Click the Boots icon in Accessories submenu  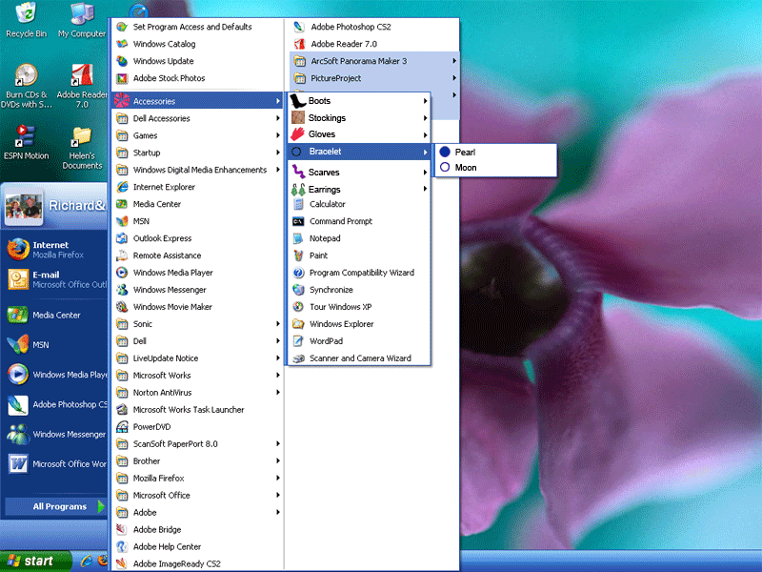pyautogui.click(x=297, y=101)
